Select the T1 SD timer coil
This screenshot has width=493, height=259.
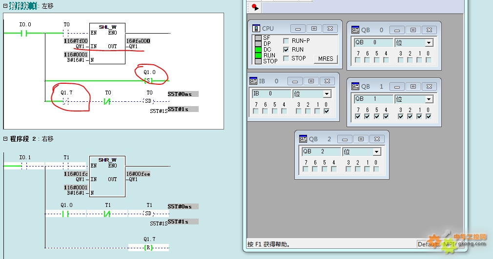[148, 214]
